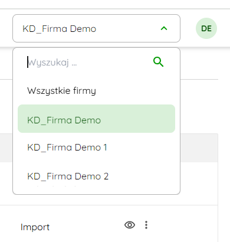This screenshot has height=242, width=230.
Task: Focus the Wyszukaj search field
Action: click(88, 63)
